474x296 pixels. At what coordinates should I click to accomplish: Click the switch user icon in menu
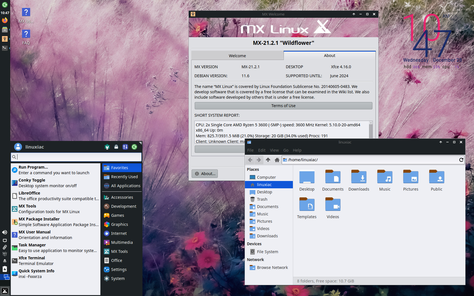click(125, 147)
